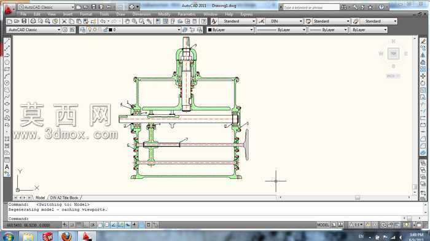
Task: Toggle Snap Mode in status bar
Action: (72, 225)
